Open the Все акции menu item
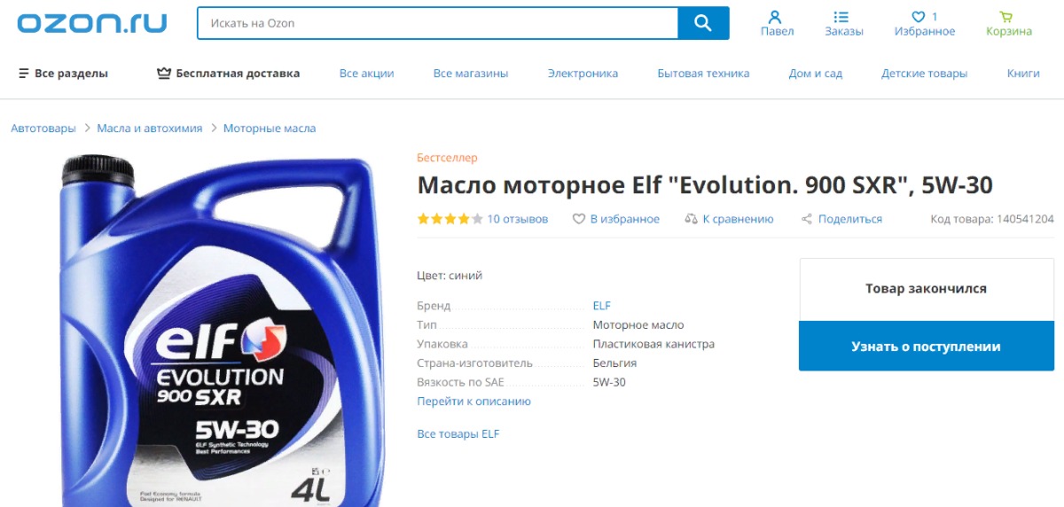The image size is (1064, 507). coord(366,74)
